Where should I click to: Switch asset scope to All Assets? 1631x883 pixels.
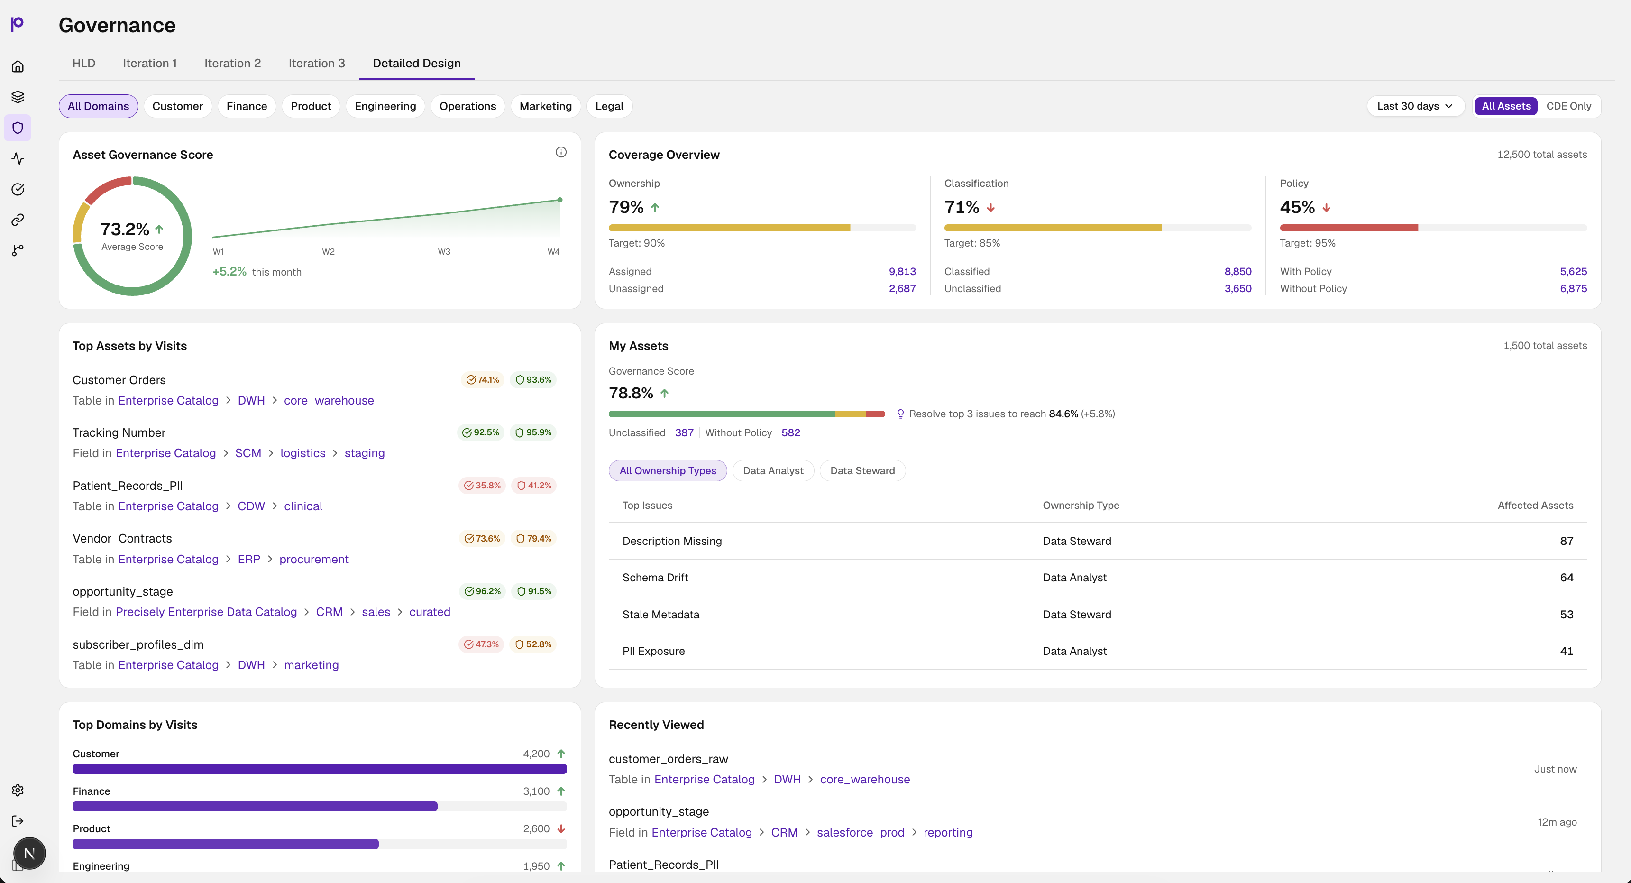tap(1506, 106)
